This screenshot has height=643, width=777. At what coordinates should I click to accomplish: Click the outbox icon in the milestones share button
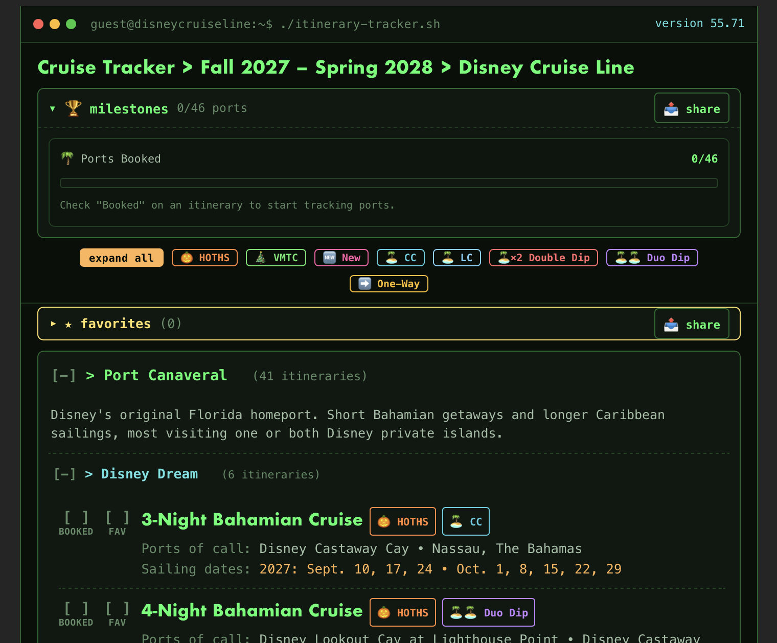point(671,108)
